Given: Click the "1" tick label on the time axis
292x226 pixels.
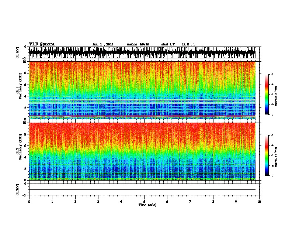Looking at the screenshot, I should (x=52, y=202).
